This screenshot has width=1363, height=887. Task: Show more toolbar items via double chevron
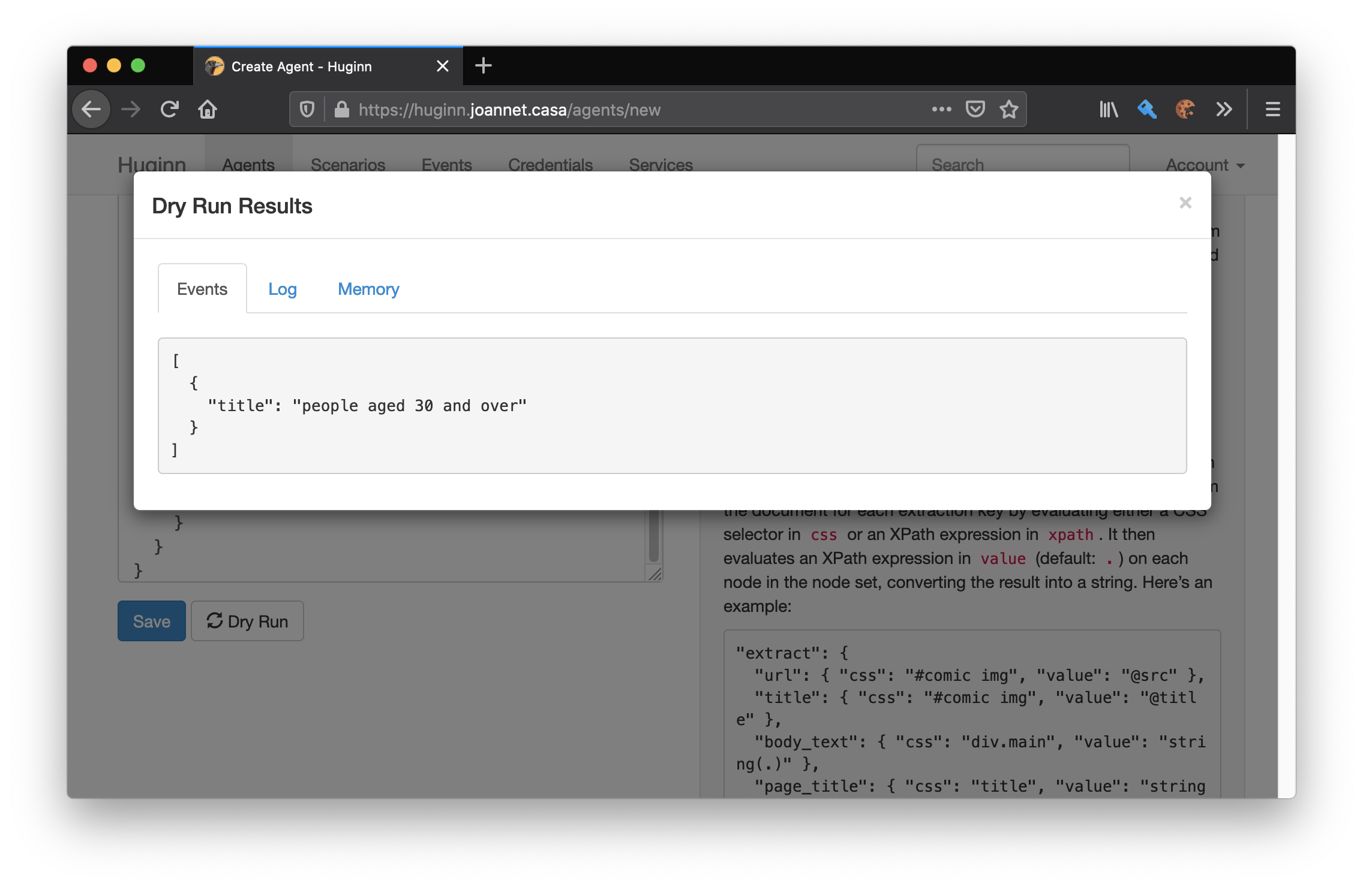point(1224,110)
